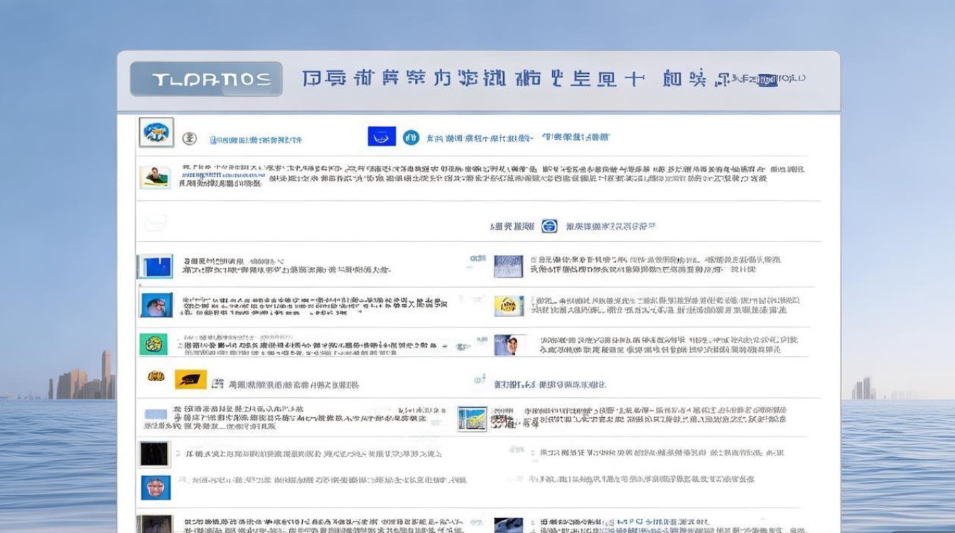
Task: Open the framed round blue globe icon
Action: (156, 132)
